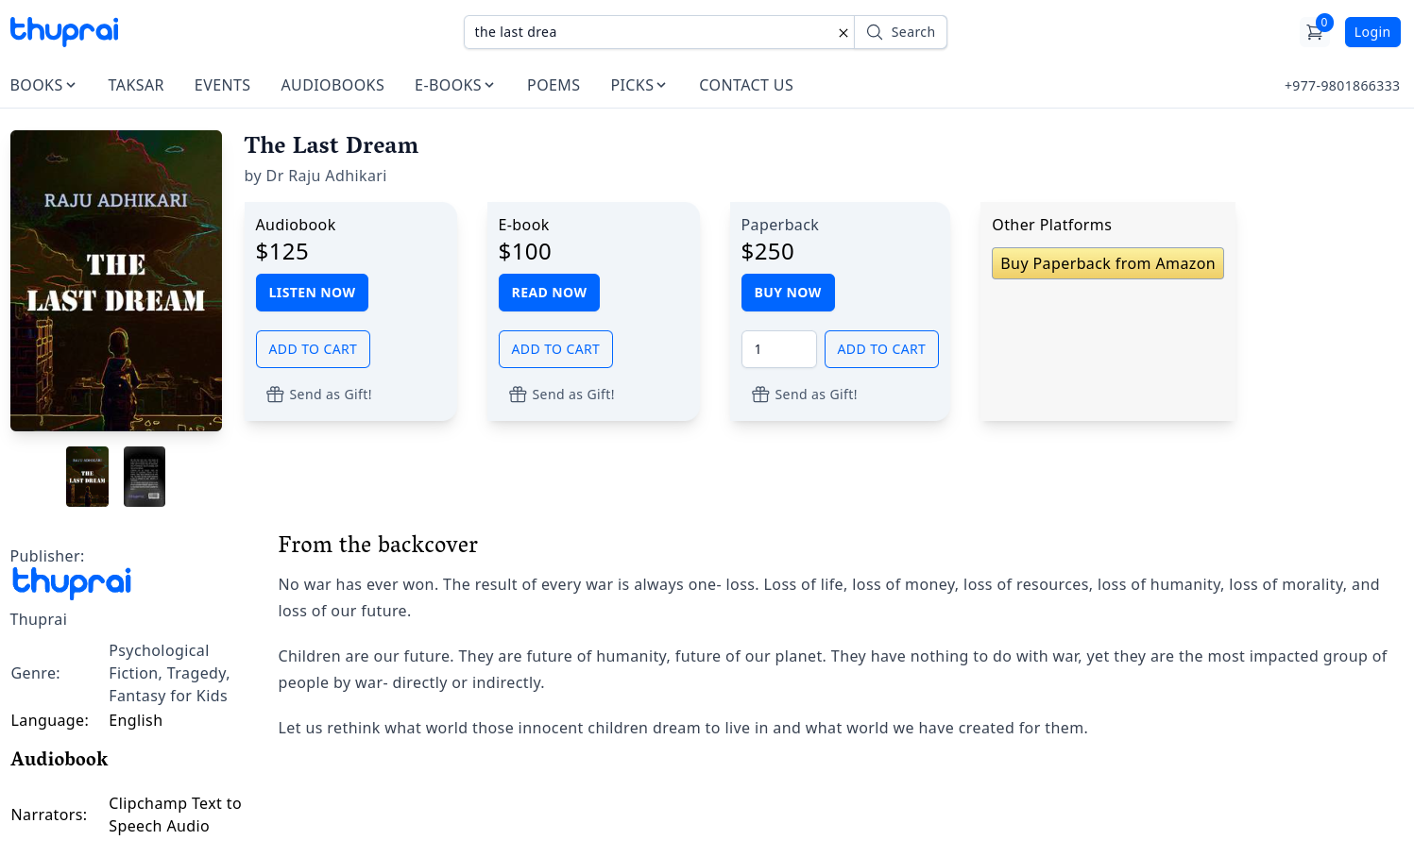Image resolution: width=1414 pixels, height=857 pixels.
Task: Click the Thuprai logo in header
Action: pyautogui.click(x=64, y=31)
